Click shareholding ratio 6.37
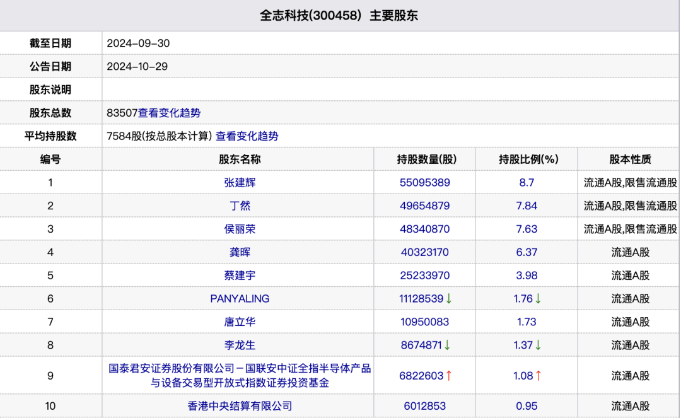The image size is (681, 418). 527,252
